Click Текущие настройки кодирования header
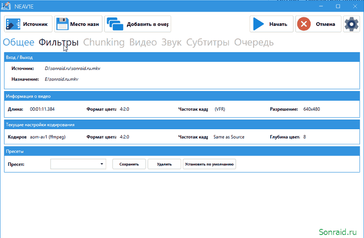 point(182,124)
